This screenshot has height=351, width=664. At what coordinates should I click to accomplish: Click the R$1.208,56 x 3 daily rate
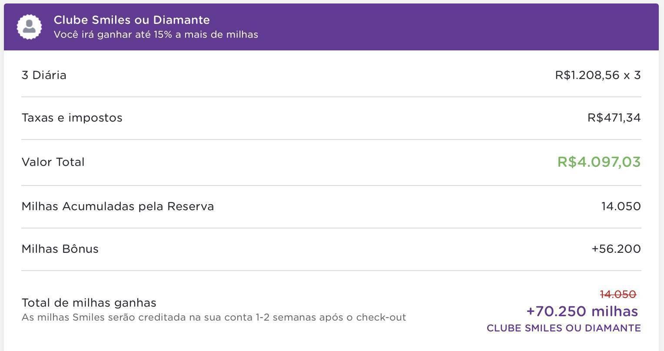[x=598, y=75]
